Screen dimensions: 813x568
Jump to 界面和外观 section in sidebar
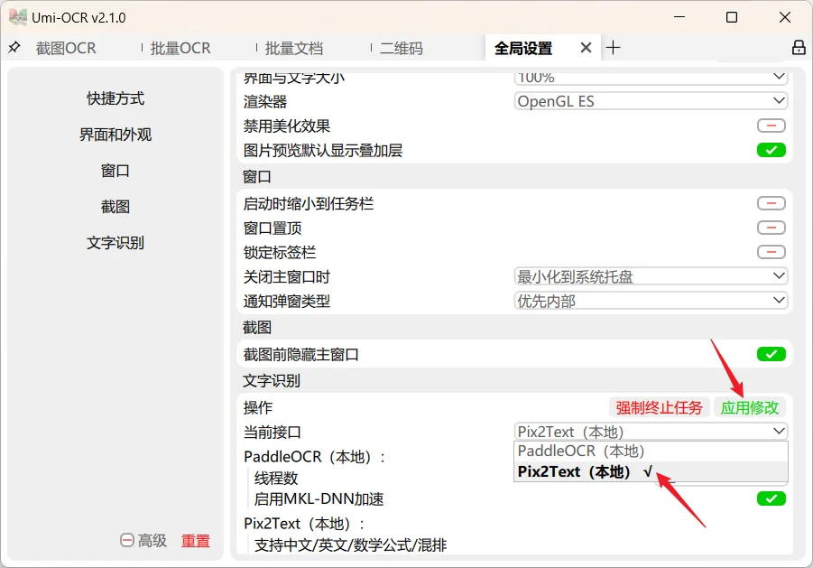[x=115, y=135]
